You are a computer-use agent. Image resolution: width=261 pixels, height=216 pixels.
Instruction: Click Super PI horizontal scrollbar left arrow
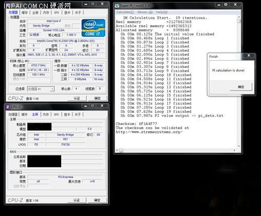tap(117, 150)
